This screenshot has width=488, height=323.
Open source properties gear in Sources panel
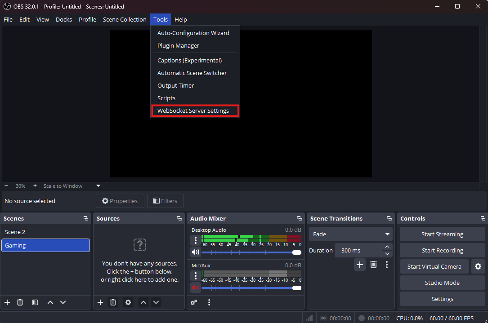(128, 302)
